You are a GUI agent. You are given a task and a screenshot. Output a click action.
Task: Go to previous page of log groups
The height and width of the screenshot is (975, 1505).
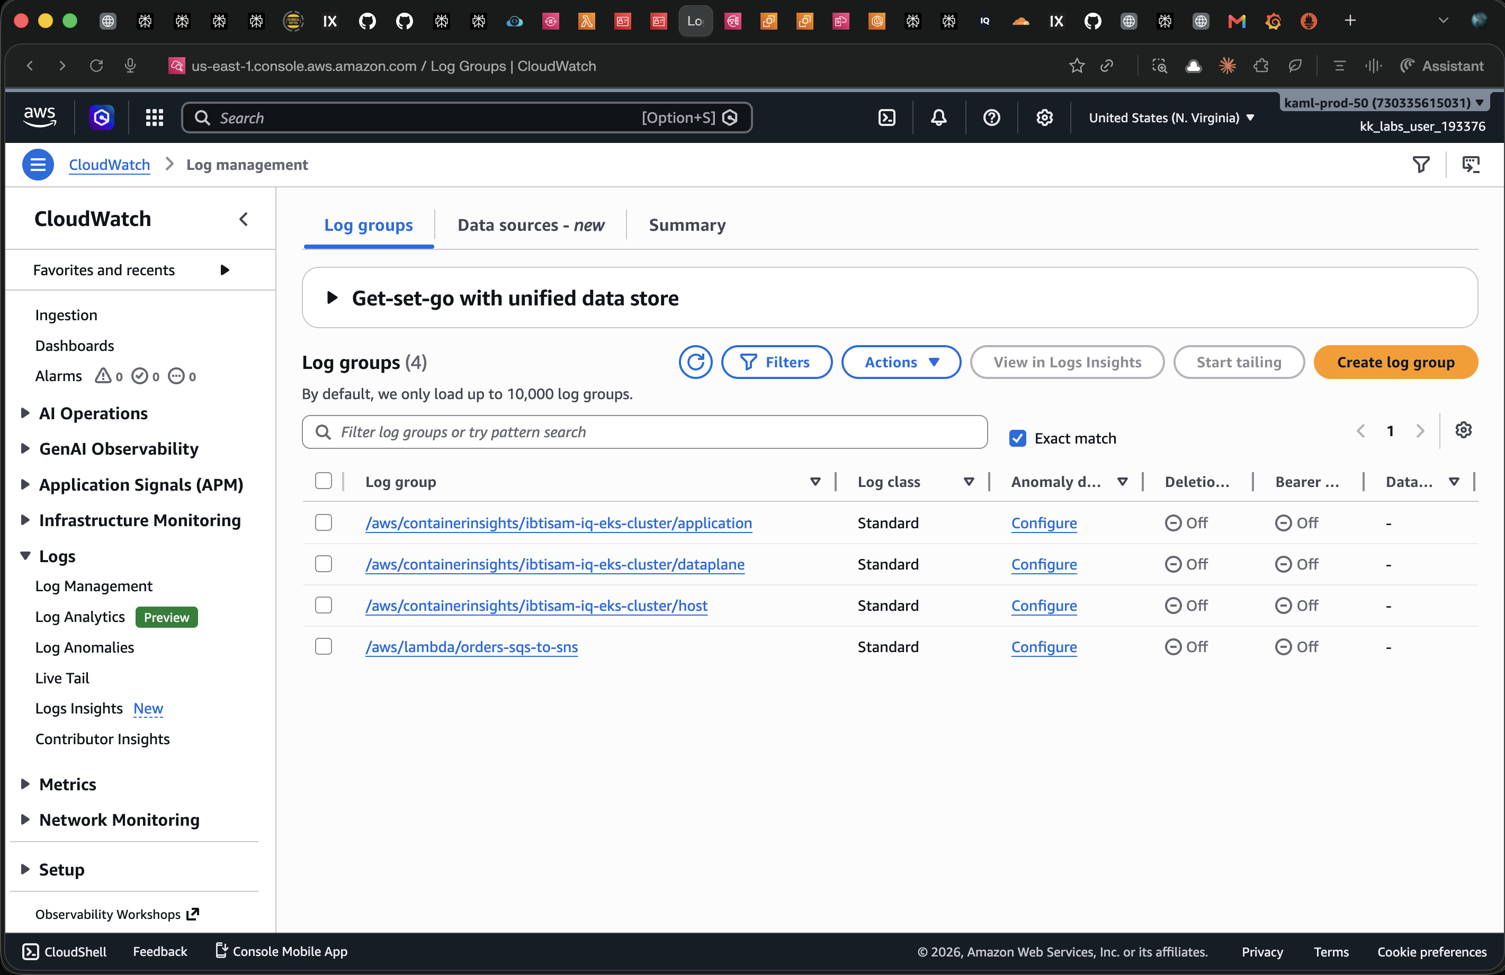click(x=1361, y=431)
